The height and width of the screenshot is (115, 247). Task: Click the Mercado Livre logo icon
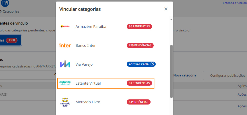tap(65, 102)
